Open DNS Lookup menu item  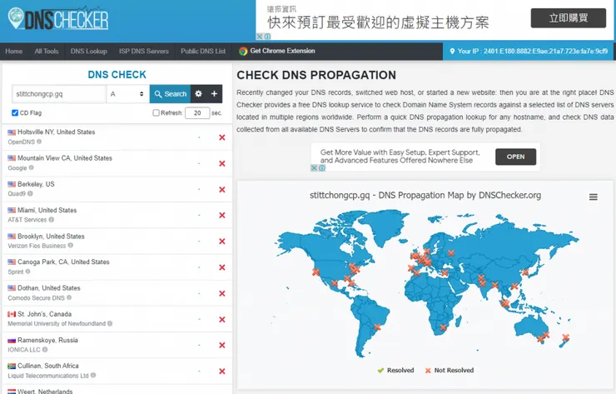coord(89,51)
